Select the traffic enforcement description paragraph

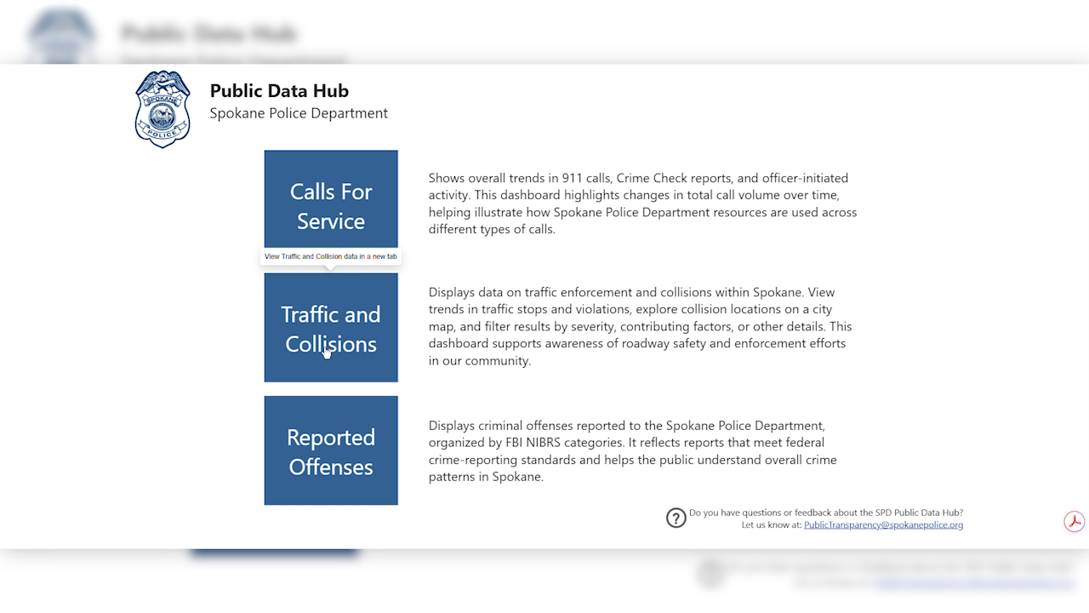[x=640, y=326]
